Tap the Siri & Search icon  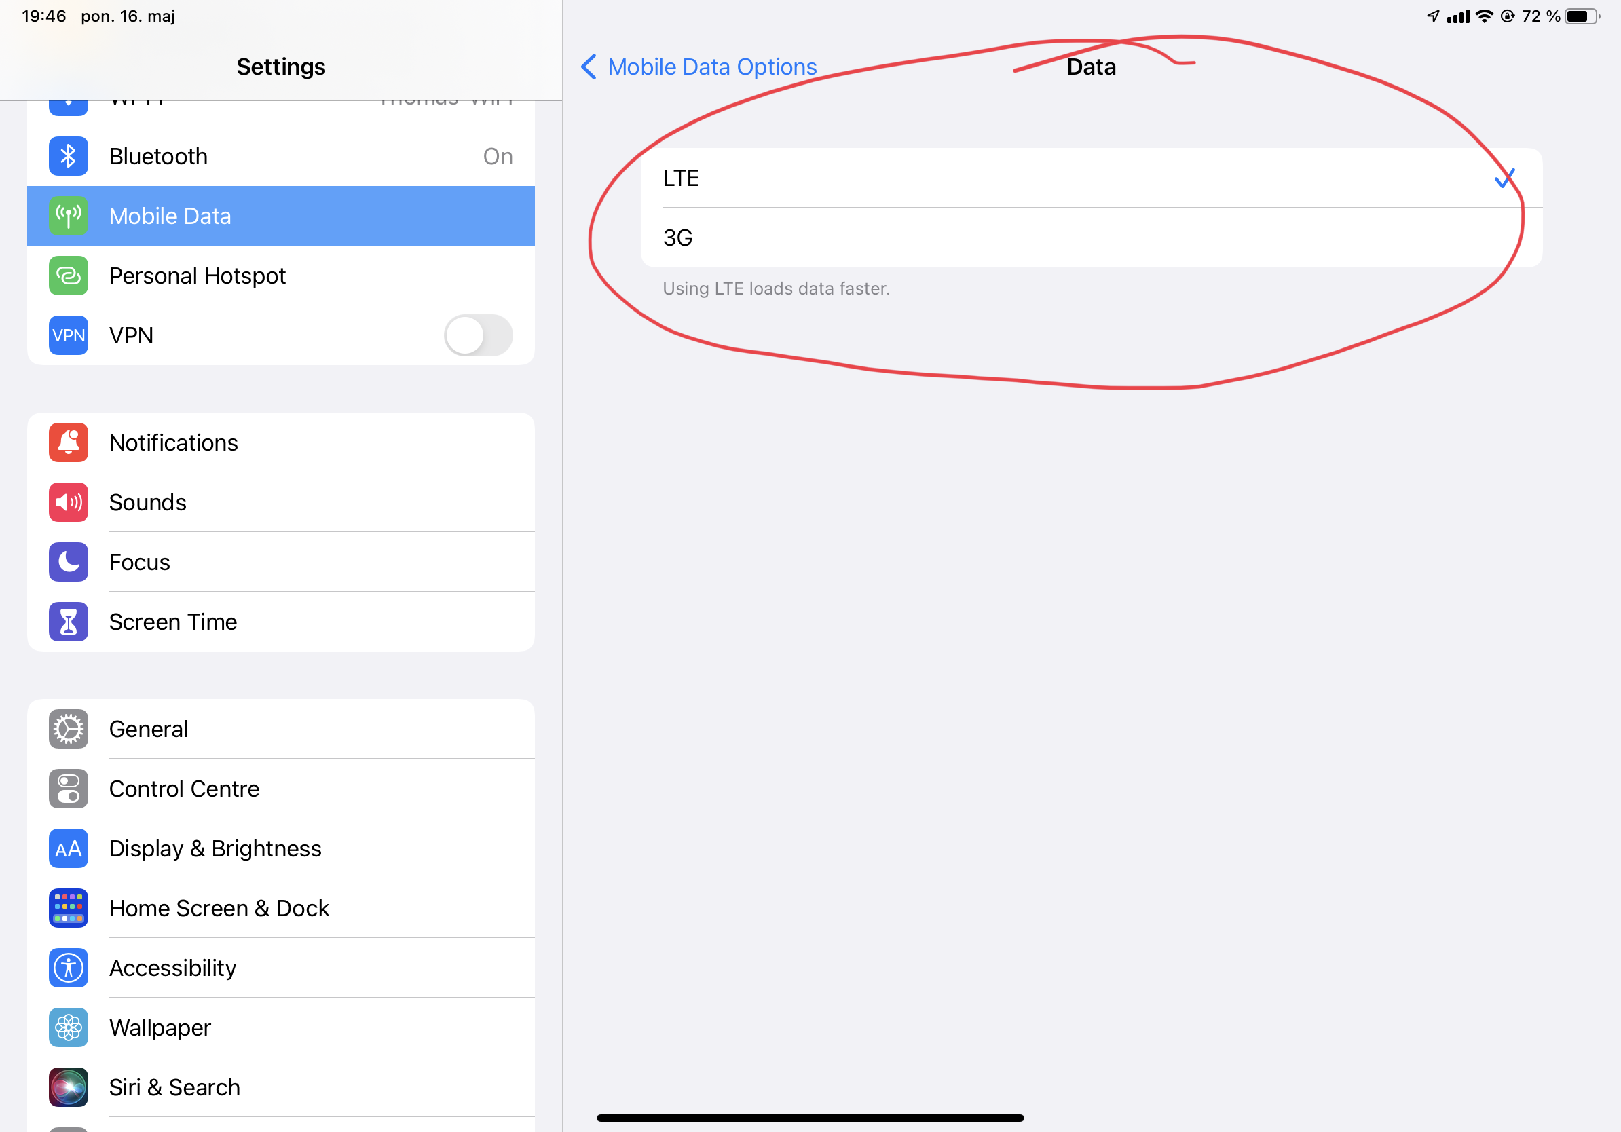coord(69,1087)
